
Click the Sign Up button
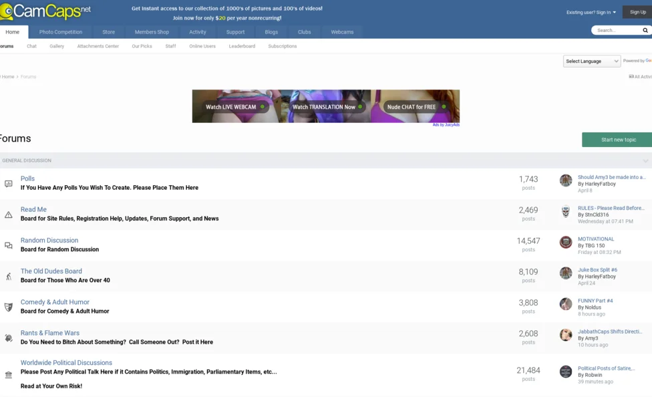637,12
